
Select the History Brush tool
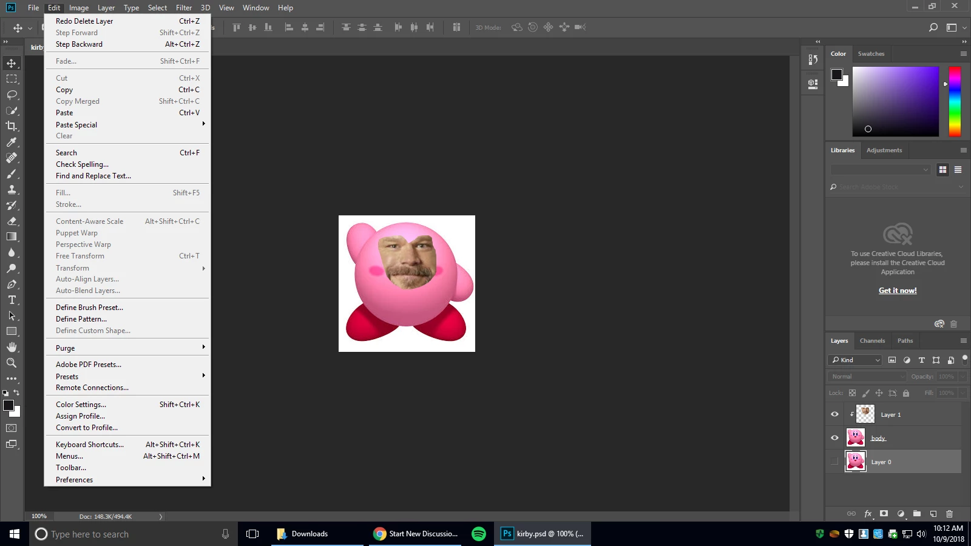pyautogui.click(x=12, y=205)
